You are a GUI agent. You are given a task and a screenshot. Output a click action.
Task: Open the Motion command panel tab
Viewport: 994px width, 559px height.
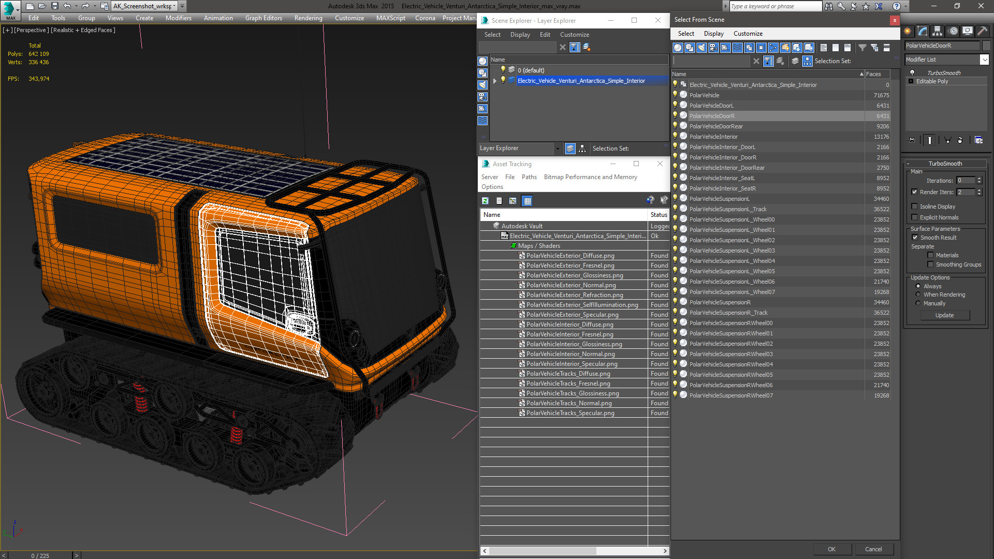coord(953,31)
